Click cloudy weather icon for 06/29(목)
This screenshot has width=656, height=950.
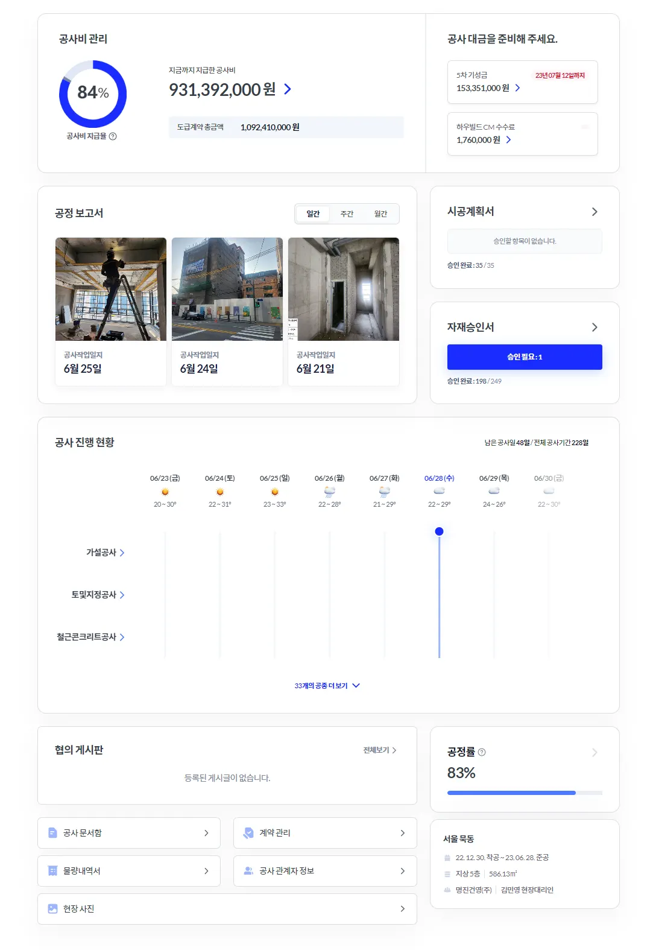(x=494, y=491)
